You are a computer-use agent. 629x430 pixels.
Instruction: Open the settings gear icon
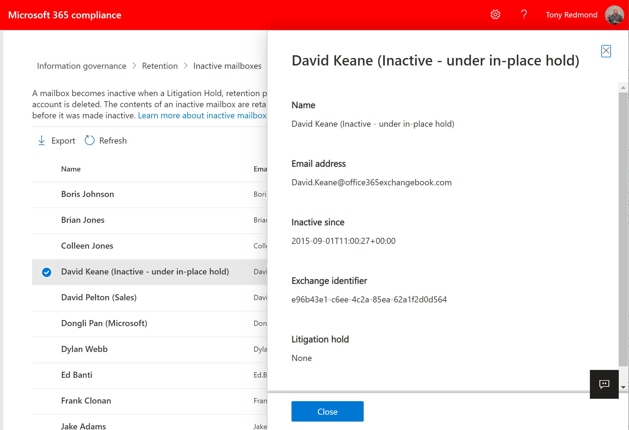pyautogui.click(x=495, y=15)
